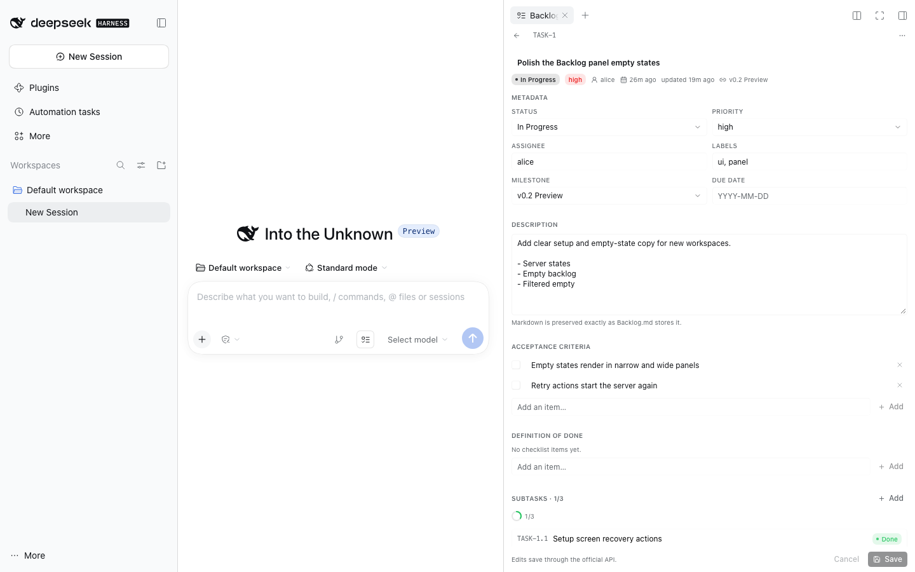Screen dimensions: 915x572
Task: Click the plus attach button in prompt box
Action: coord(202,339)
